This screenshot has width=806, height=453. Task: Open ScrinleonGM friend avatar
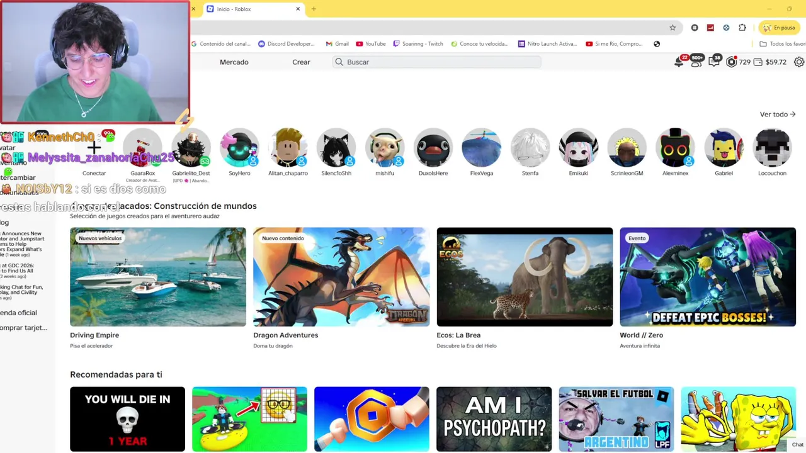click(627, 148)
